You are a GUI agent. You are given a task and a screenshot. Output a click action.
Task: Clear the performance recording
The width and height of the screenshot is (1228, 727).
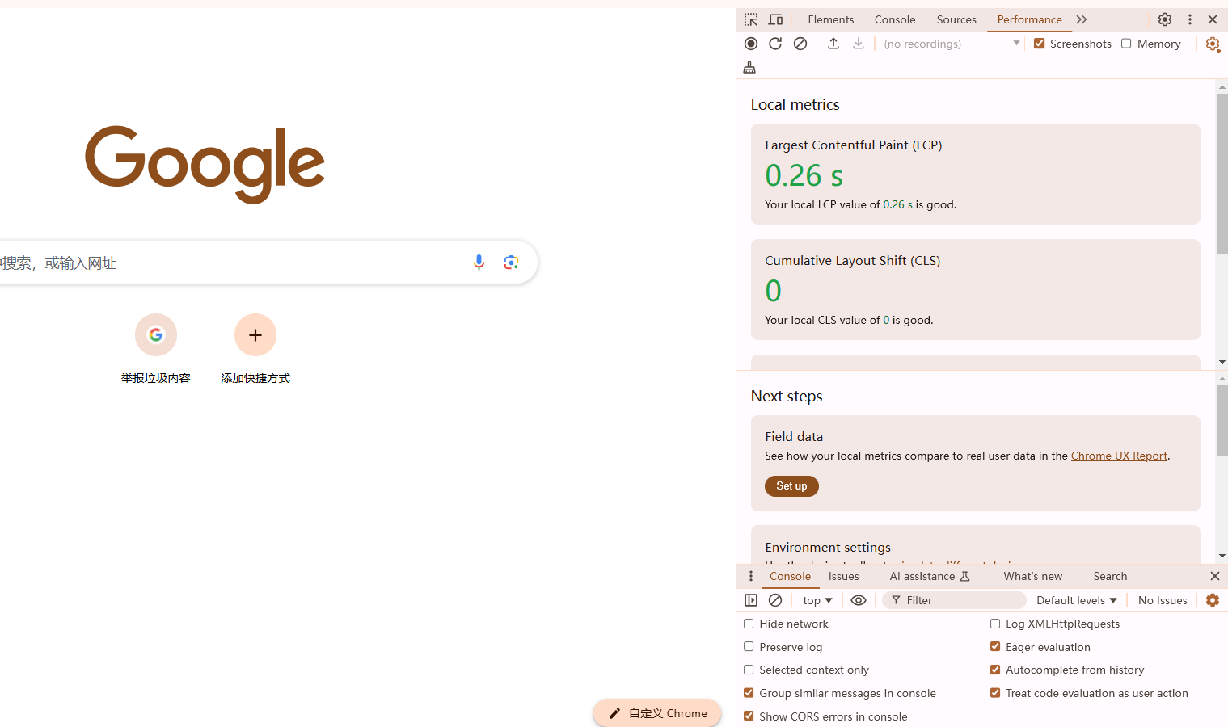coord(800,44)
